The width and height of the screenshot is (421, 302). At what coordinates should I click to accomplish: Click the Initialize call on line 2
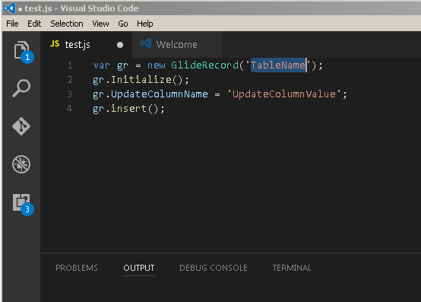point(141,80)
